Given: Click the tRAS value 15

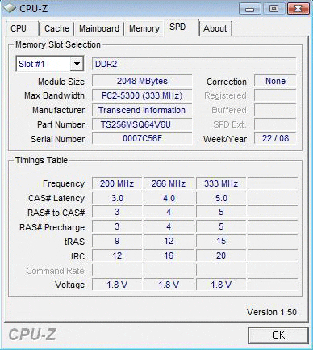Looking at the screenshot, I should tap(221, 241).
